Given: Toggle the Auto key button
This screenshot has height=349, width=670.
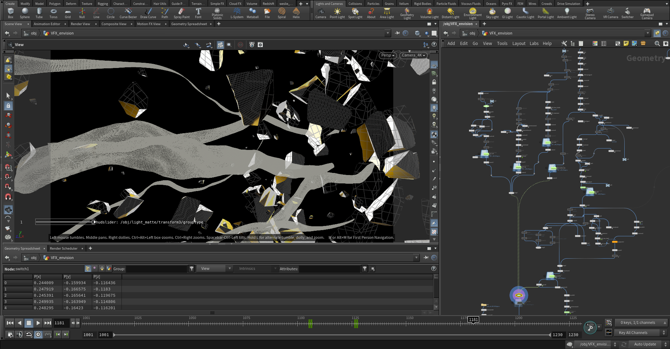Looking at the screenshot, I should [x=590, y=327].
